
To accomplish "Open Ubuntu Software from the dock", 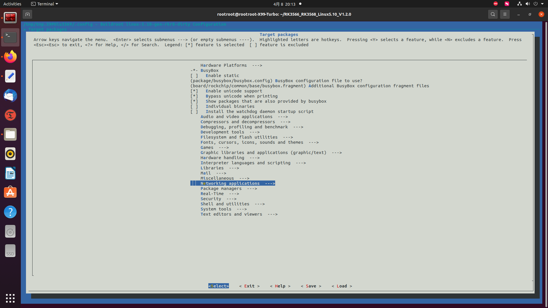I will click(x=10, y=193).
